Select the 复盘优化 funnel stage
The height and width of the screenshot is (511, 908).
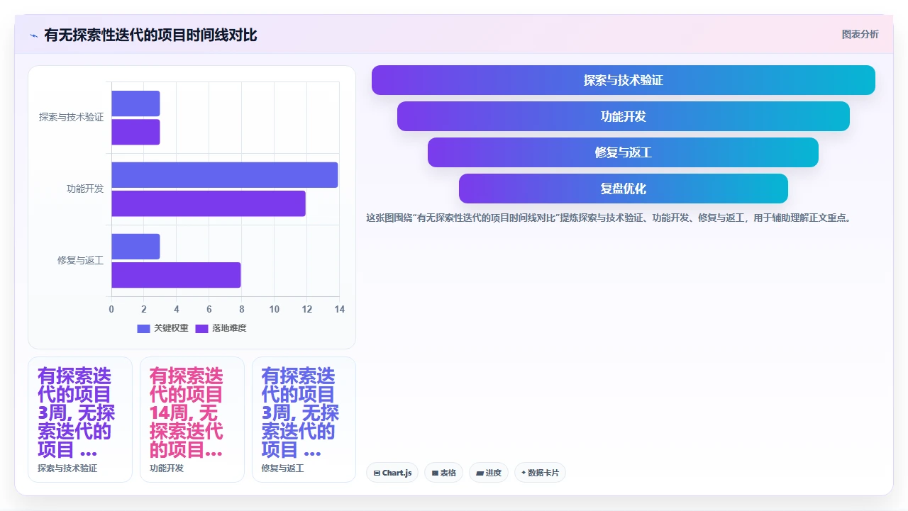point(624,189)
